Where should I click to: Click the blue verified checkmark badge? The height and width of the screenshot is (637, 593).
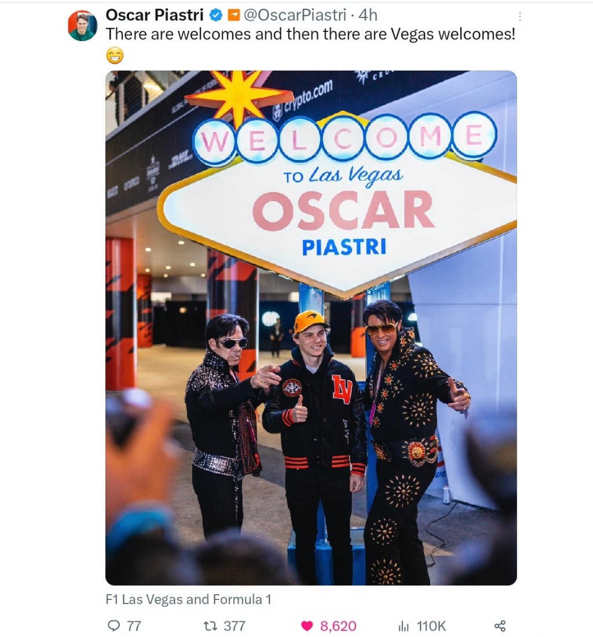[216, 16]
